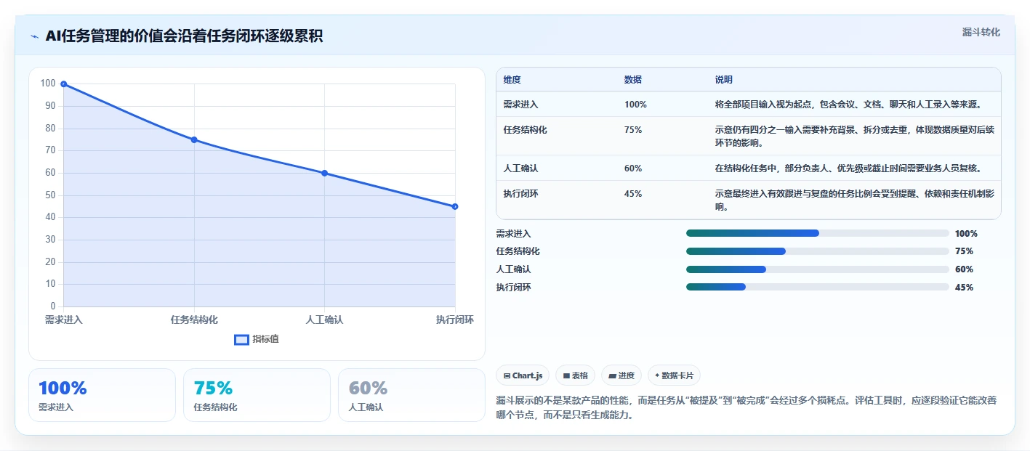Click the 任务结构化 x-axis label
1030x451 pixels.
click(194, 320)
